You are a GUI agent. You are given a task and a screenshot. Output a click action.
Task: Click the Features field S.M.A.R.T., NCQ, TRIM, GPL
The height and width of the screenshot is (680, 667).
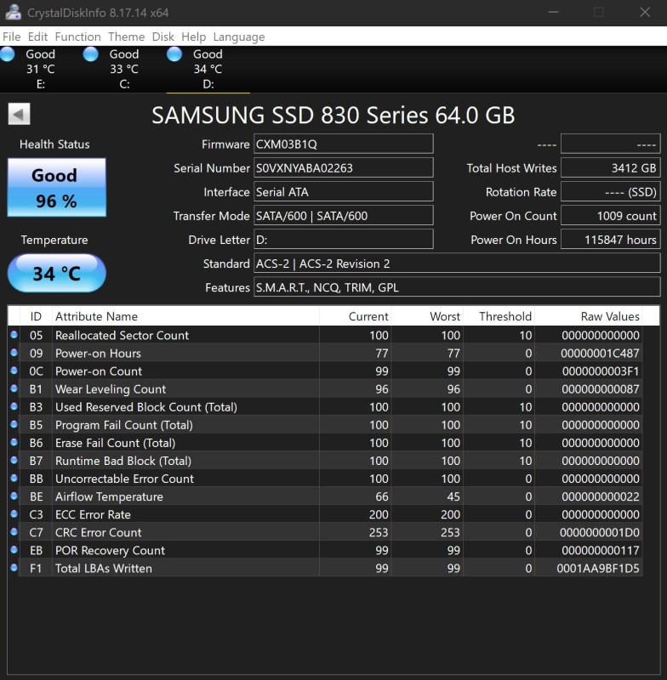click(x=457, y=287)
